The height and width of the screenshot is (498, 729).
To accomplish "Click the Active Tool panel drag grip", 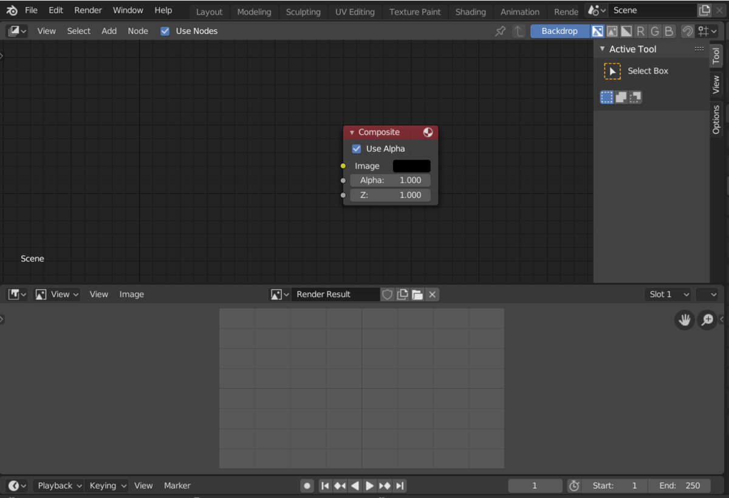I will point(699,49).
